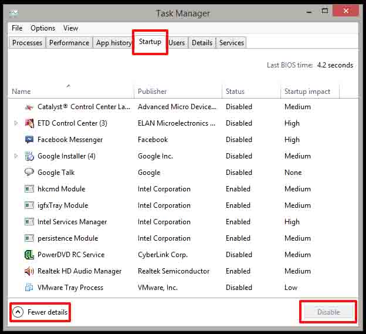Open the File menu

[17, 28]
